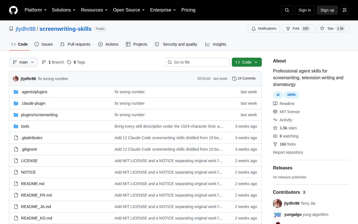Click the ai topic tag
The image size is (358, 224).
(x=278, y=95)
